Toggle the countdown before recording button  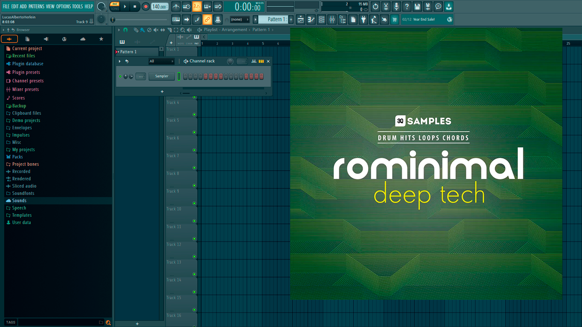[x=197, y=6]
